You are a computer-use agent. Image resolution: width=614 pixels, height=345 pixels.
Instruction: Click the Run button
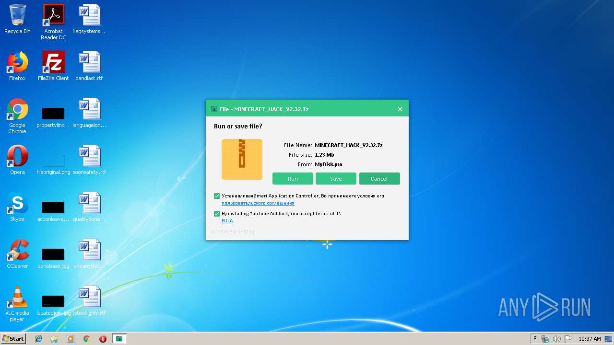tap(293, 179)
